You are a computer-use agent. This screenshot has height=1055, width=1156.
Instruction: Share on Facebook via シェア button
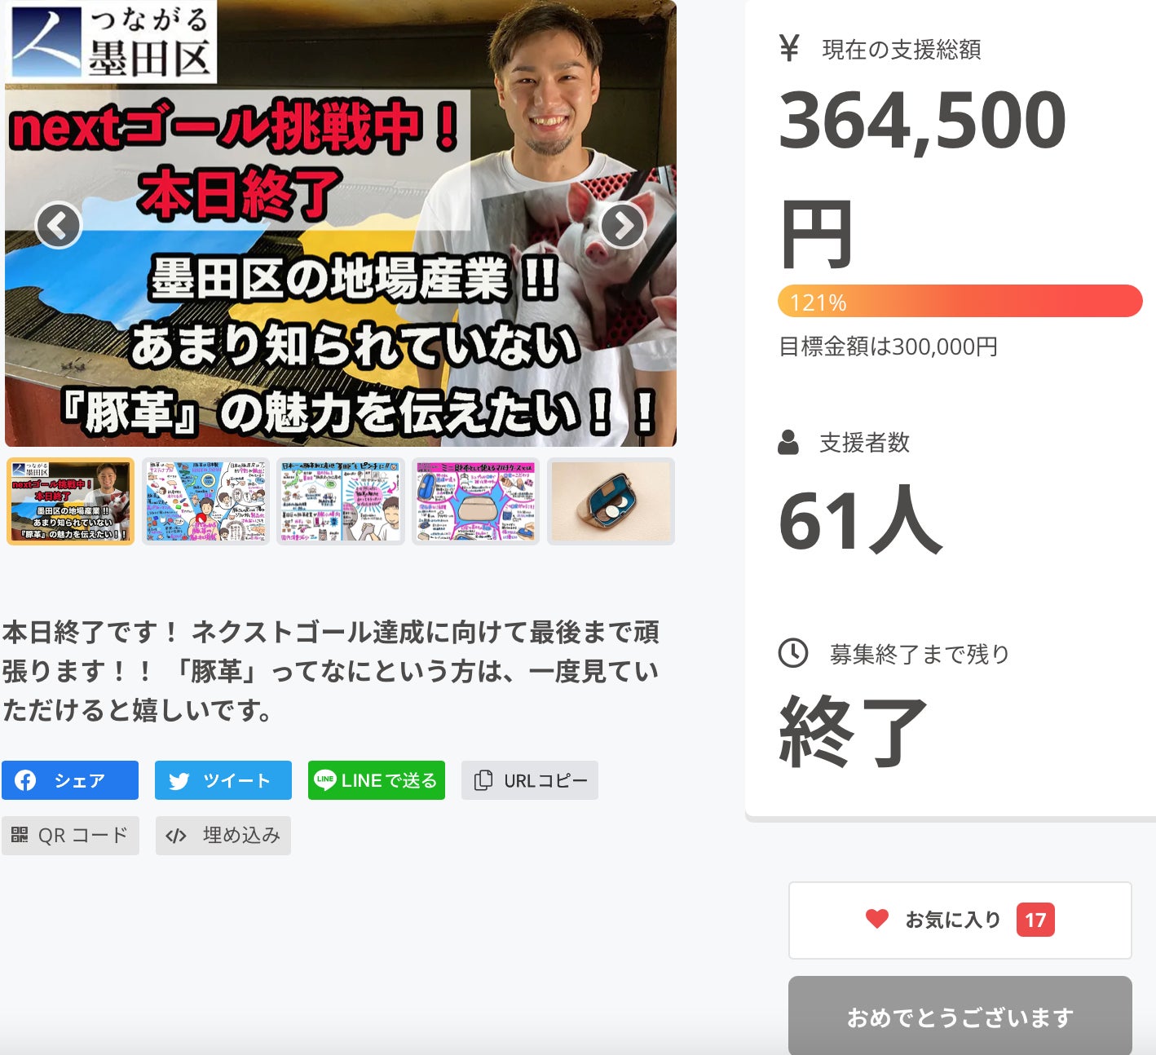point(70,780)
